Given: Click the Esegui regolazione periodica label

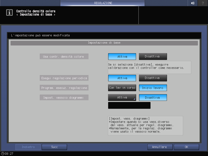Looking at the screenshot, I should (x=64, y=78).
